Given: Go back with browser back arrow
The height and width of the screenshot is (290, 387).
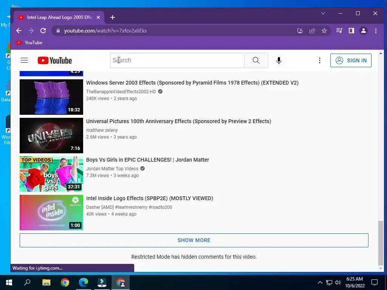Looking at the screenshot, I should pyautogui.click(x=19, y=31).
